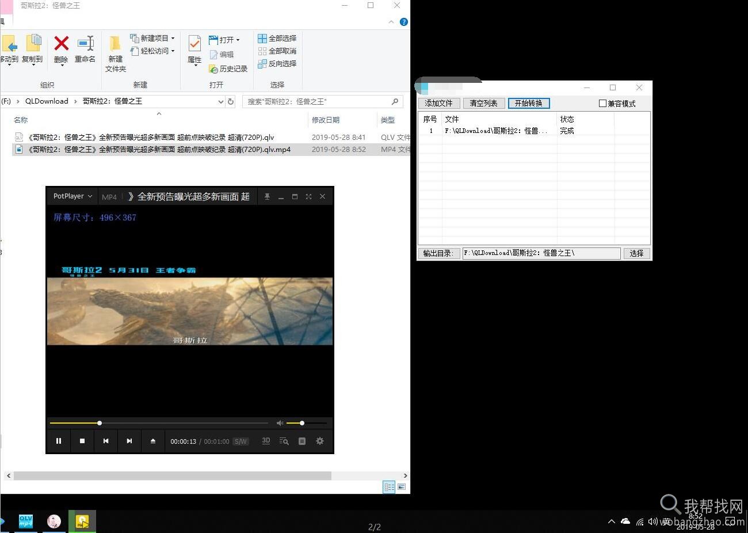Expand the Open (打开) ribbon dropdown
Image resolution: width=748 pixels, height=533 pixels.
(x=224, y=40)
